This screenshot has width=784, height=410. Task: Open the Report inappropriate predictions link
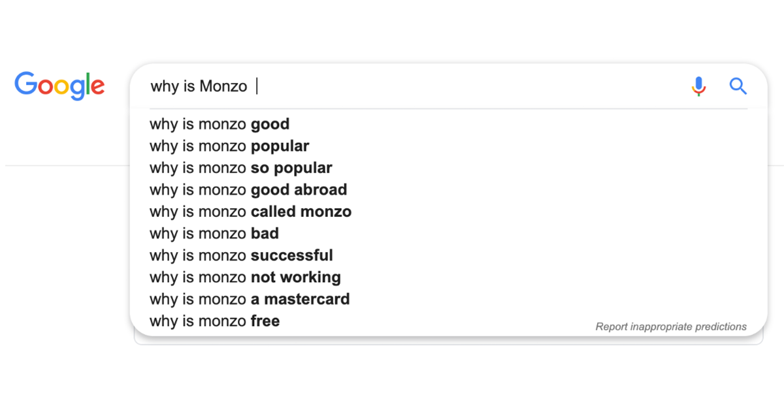coord(671,326)
